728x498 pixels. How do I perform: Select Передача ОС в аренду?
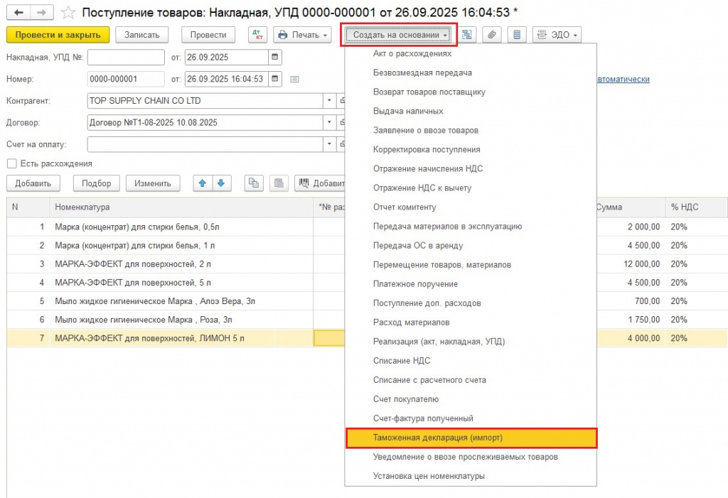pos(471,246)
